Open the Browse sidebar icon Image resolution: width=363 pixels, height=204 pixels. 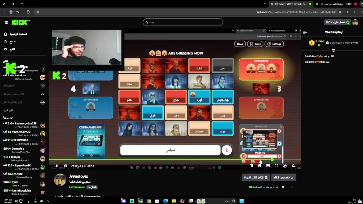tap(5, 42)
